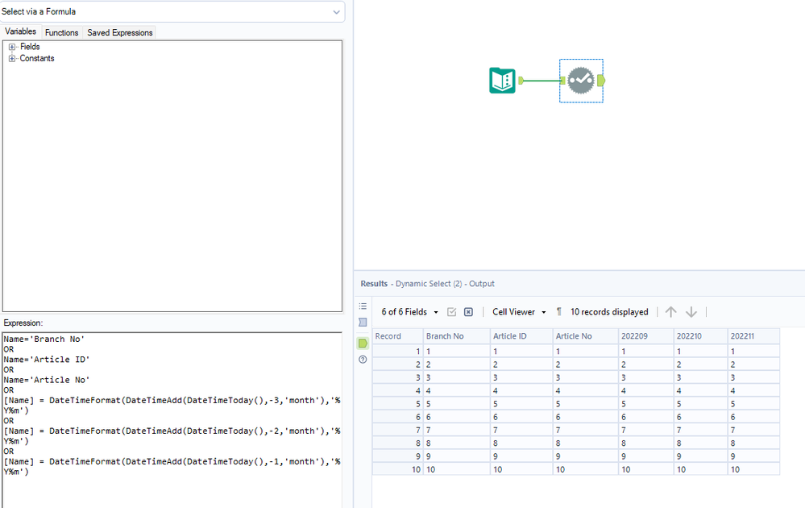
Task: Select the 202211 cell in record 10
Action: point(753,469)
